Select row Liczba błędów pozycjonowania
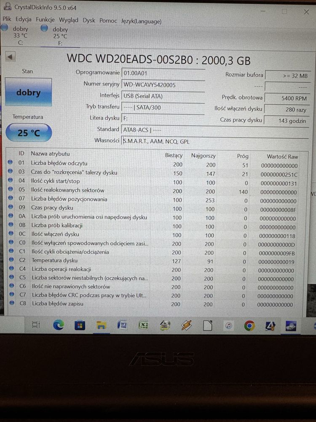 153,200
